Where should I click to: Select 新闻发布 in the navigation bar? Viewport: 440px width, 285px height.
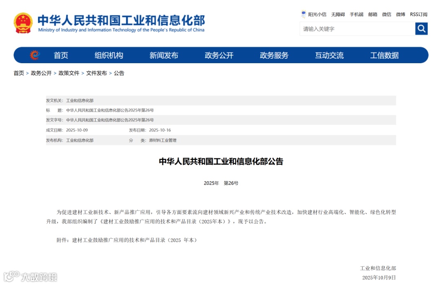pos(163,55)
